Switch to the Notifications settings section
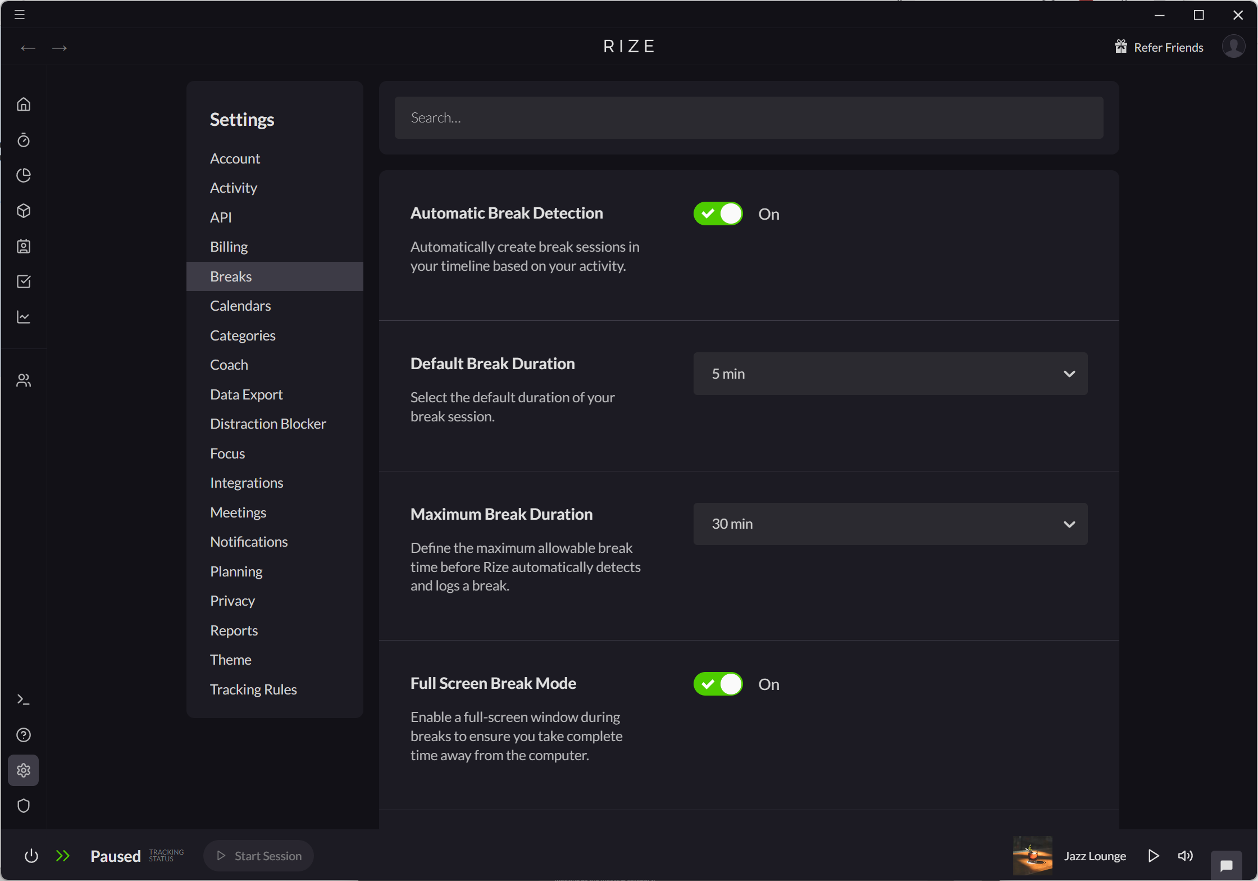Image resolution: width=1258 pixels, height=881 pixels. 249,542
